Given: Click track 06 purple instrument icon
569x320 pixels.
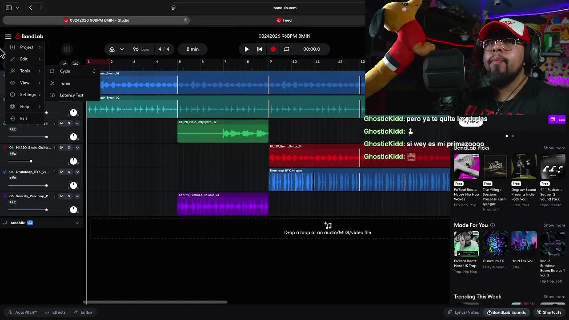Looking at the screenshot, I should click(x=4, y=196).
